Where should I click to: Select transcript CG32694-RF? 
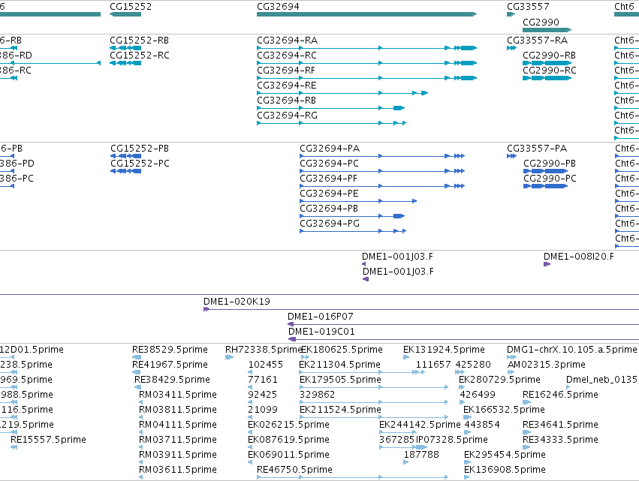[286, 71]
